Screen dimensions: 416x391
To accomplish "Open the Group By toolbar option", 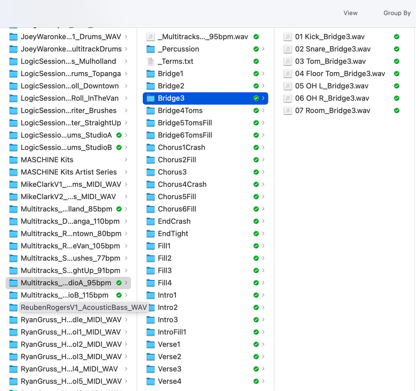I will (x=397, y=13).
